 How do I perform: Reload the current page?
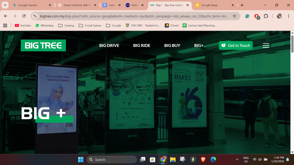(x=24, y=16)
